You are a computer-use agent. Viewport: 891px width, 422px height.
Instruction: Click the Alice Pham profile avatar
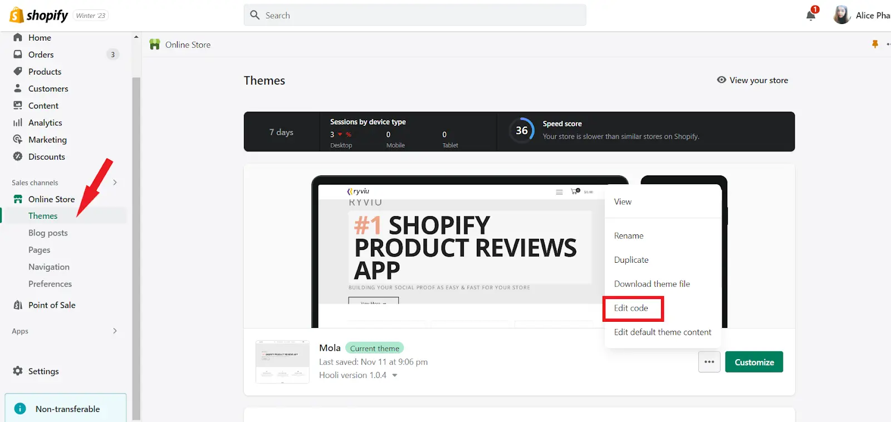(x=841, y=15)
